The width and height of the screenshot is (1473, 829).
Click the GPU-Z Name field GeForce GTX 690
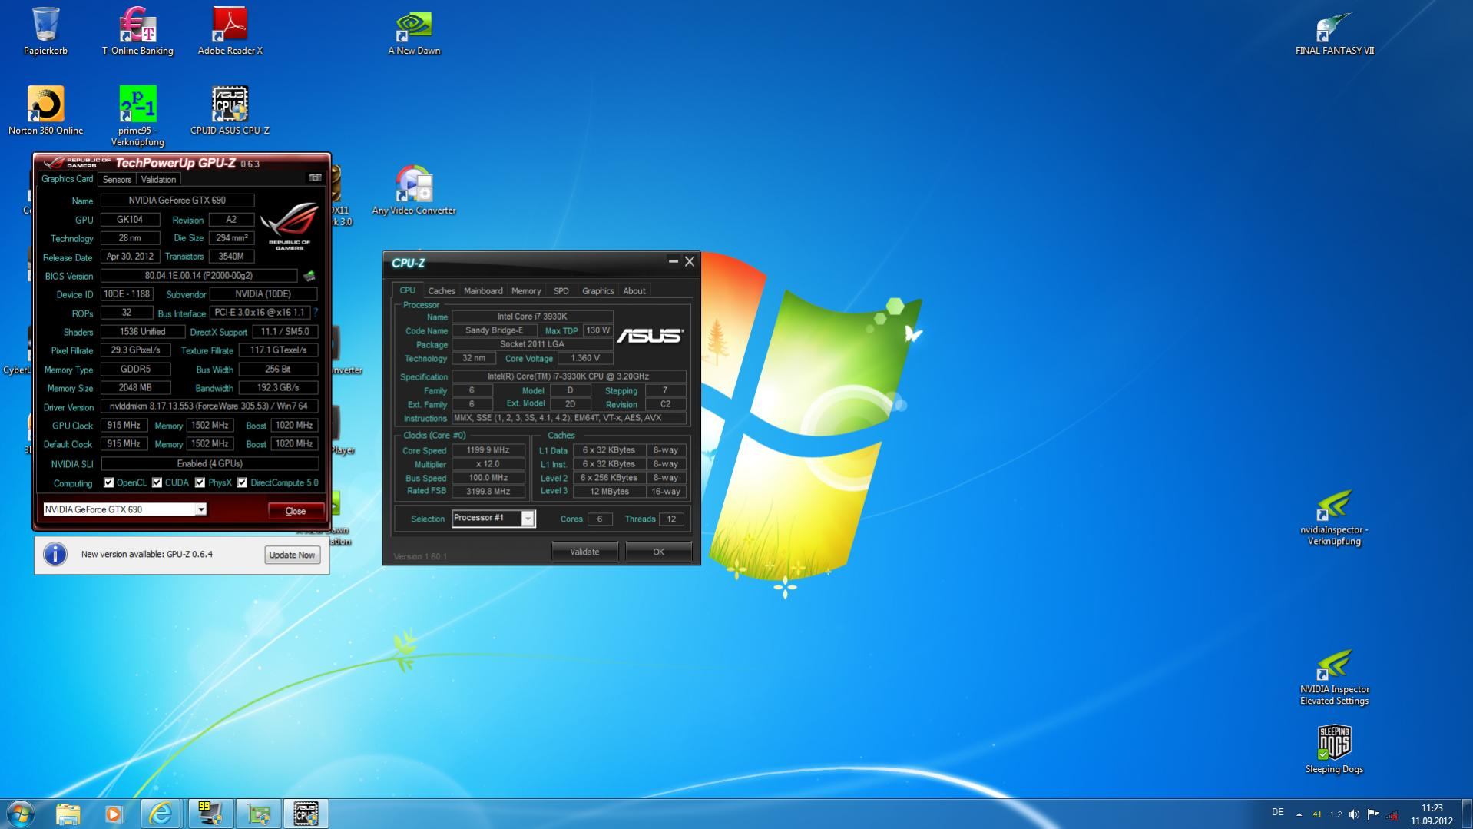click(x=177, y=201)
